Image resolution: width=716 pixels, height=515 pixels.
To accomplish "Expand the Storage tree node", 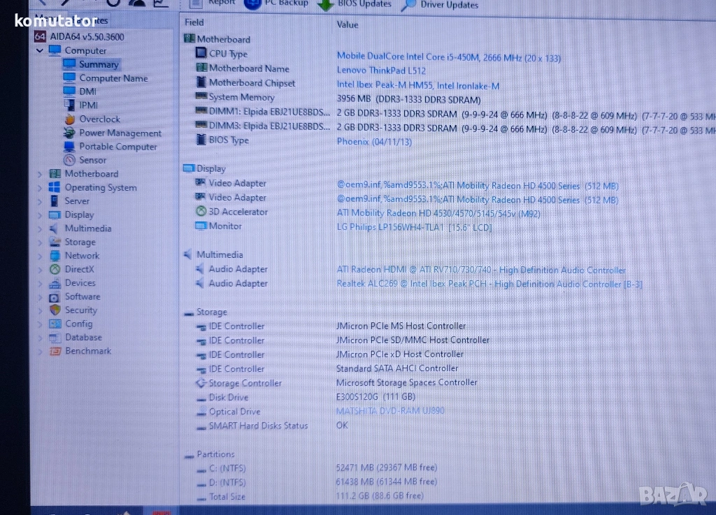I will coord(40,242).
